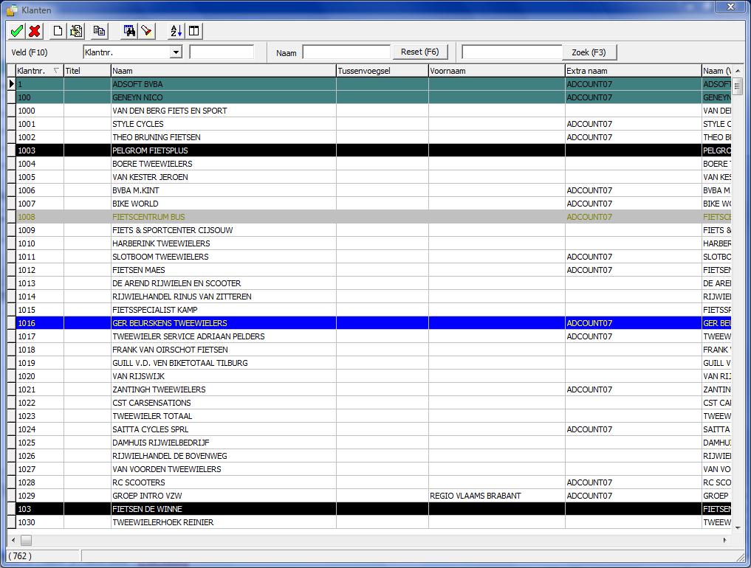Click the Naam column header

pyautogui.click(x=224, y=71)
